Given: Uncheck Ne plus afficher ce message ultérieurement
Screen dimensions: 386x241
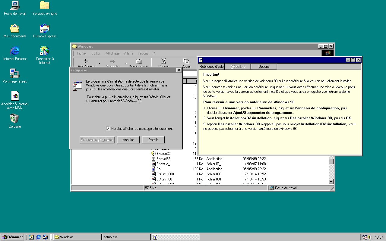Looking at the screenshot, I should 108,129.
